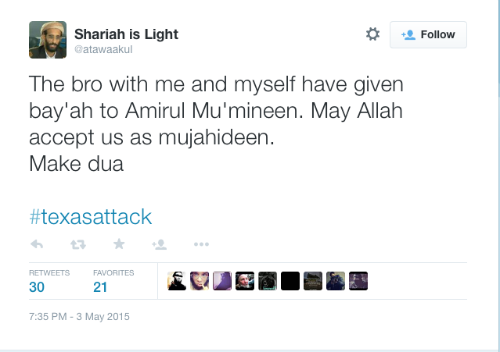Click the profile avatar of the tweet author

46,39
